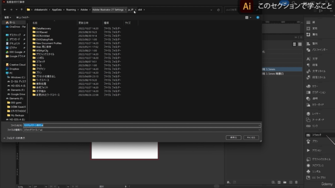Viewport: 335px width, 188px height.
Task: Open the Organize (整理) menu
Action: click(x=7, y=17)
